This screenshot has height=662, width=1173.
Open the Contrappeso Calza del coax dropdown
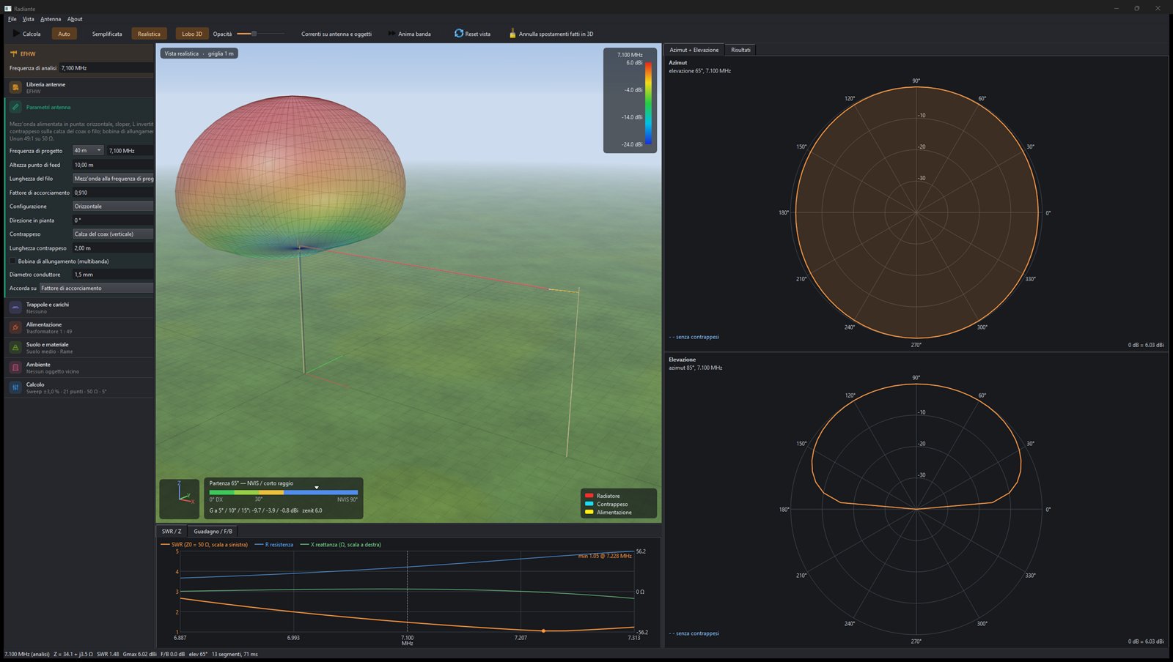[x=113, y=234]
